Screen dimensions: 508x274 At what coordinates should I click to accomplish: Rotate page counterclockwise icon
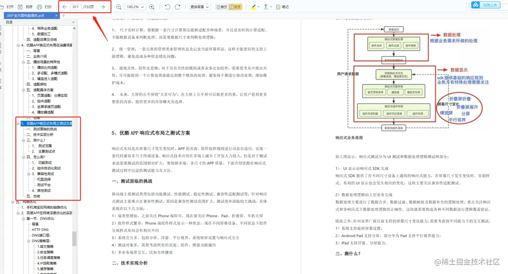[167, 7]
